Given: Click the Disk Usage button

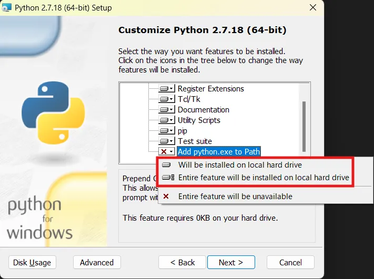Looking at the screenshot, I should (32, 262).
